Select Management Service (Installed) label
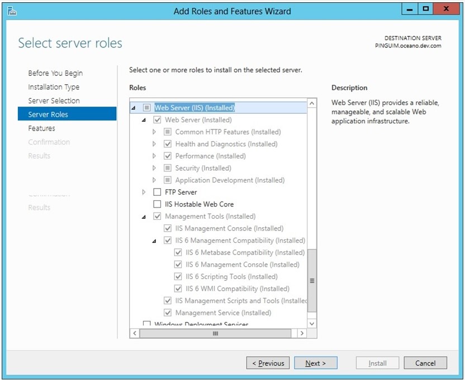 pos(224,312)
